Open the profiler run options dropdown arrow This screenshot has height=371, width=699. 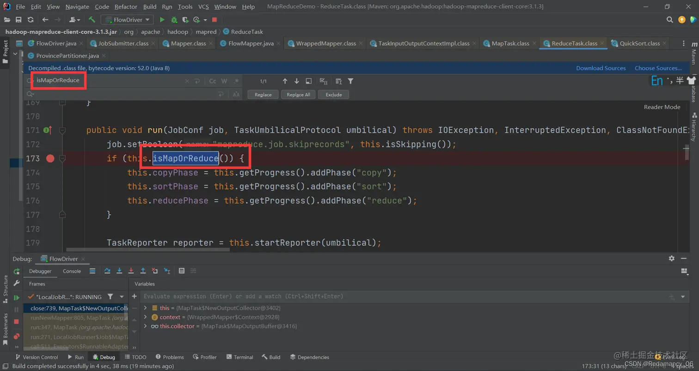pyautogui.click(x=205, y=20)
